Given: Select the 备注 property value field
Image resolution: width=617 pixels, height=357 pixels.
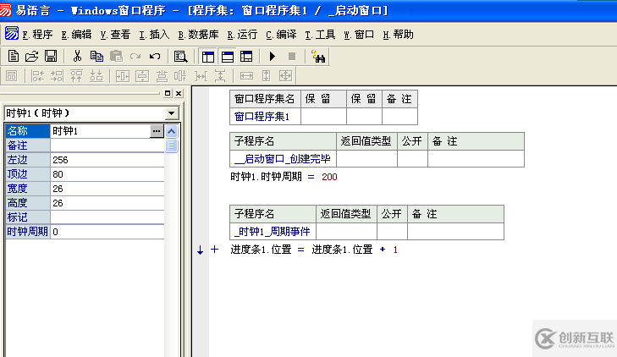Looking at the screenshot, I should tap(107, 146).
